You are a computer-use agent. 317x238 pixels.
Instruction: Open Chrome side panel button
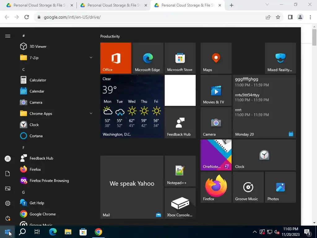coord(290,17)
